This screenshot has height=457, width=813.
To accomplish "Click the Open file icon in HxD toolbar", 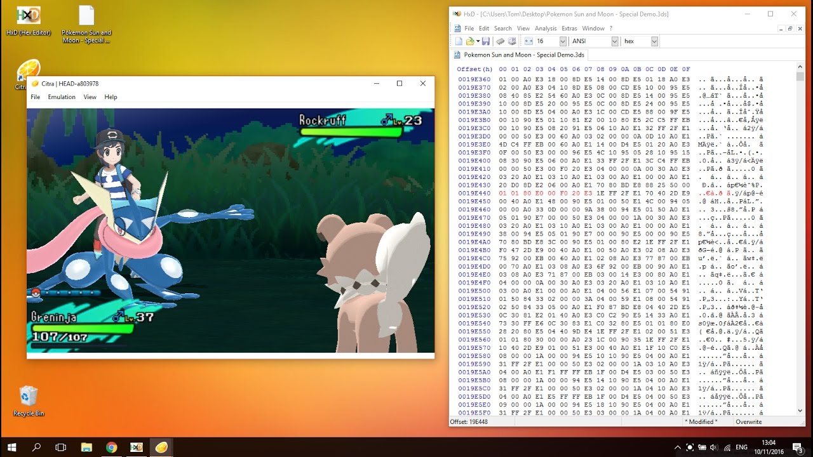I will coord(470,41).
